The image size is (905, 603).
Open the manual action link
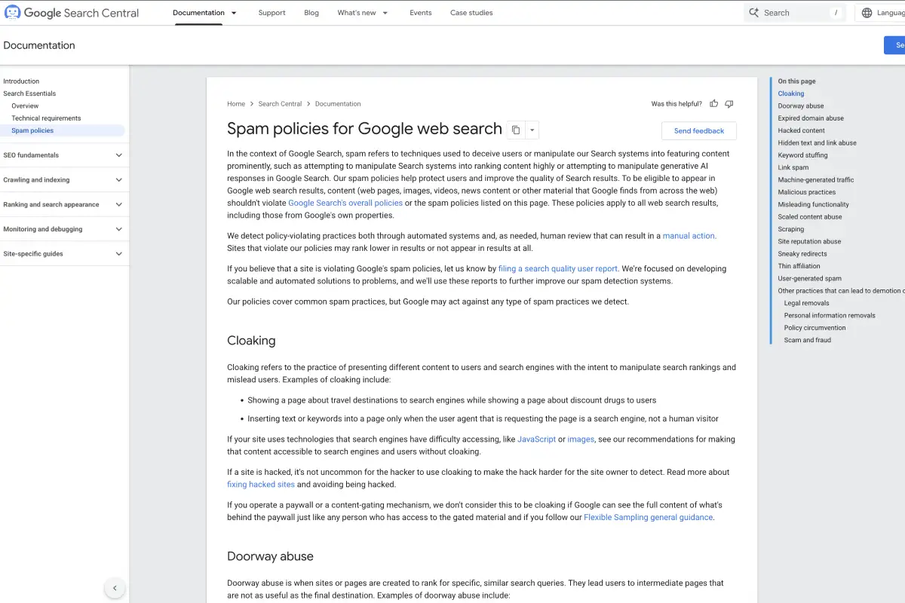[689, 236]
